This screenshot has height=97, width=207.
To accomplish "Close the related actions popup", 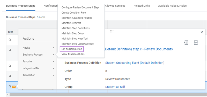I will (202, 32).
